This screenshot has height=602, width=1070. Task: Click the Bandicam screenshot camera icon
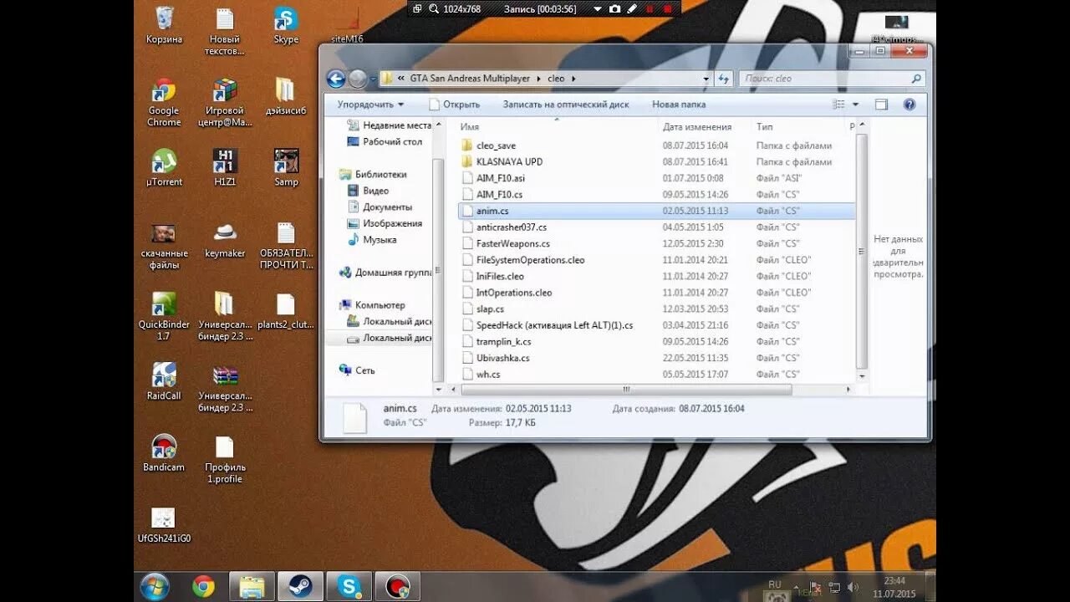coord(615,8)
